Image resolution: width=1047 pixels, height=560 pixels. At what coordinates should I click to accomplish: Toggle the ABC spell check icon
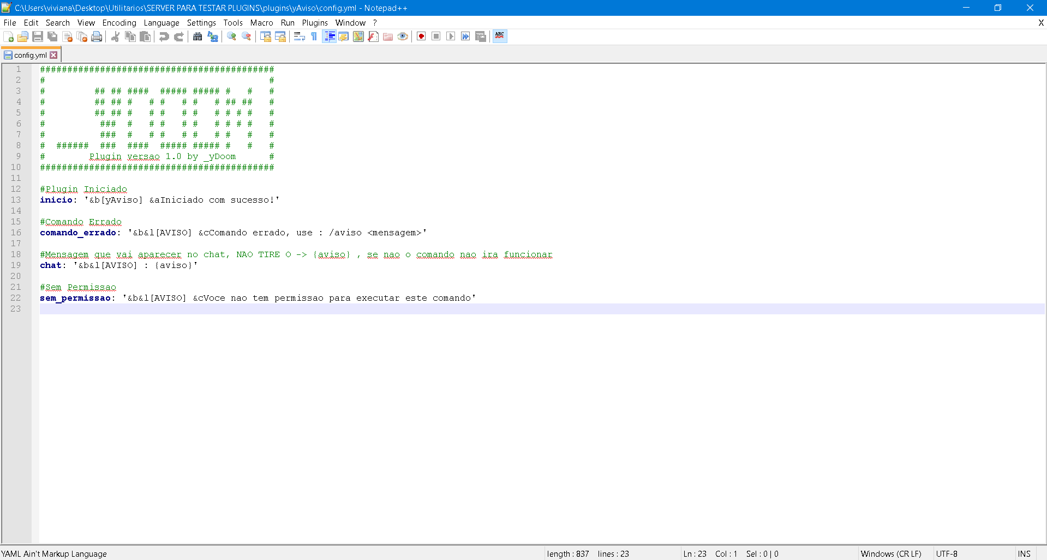[500, 36]
